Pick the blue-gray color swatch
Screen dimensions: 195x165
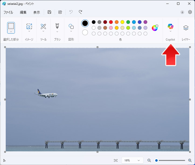140,28
